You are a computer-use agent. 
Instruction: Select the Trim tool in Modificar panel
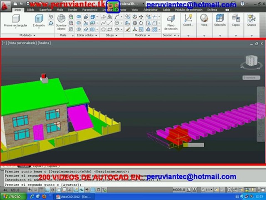point(155,17)
